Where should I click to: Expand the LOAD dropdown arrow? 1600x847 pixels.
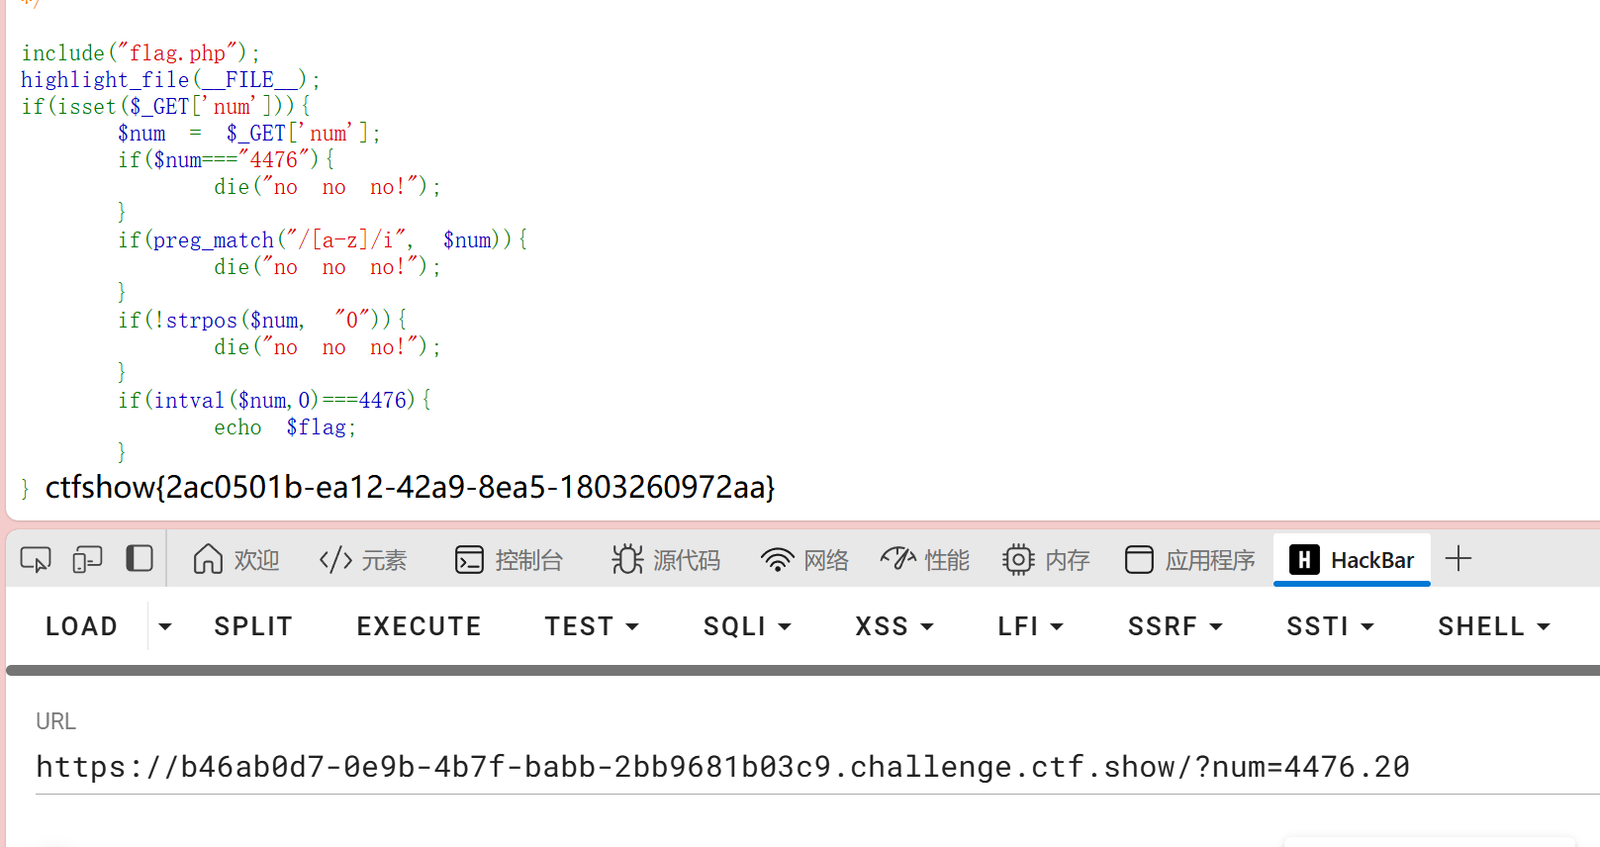point(165,626)
